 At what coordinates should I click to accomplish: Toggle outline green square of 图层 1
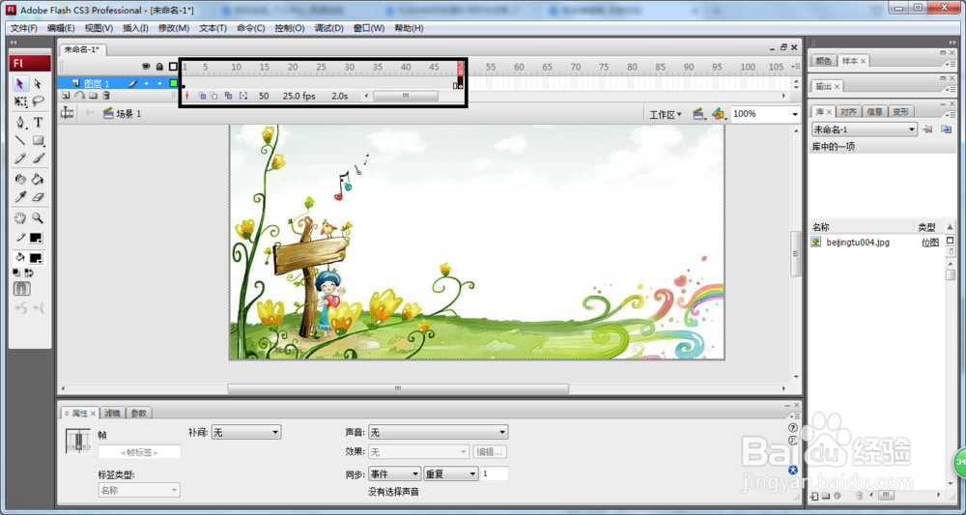click(173, 83)
